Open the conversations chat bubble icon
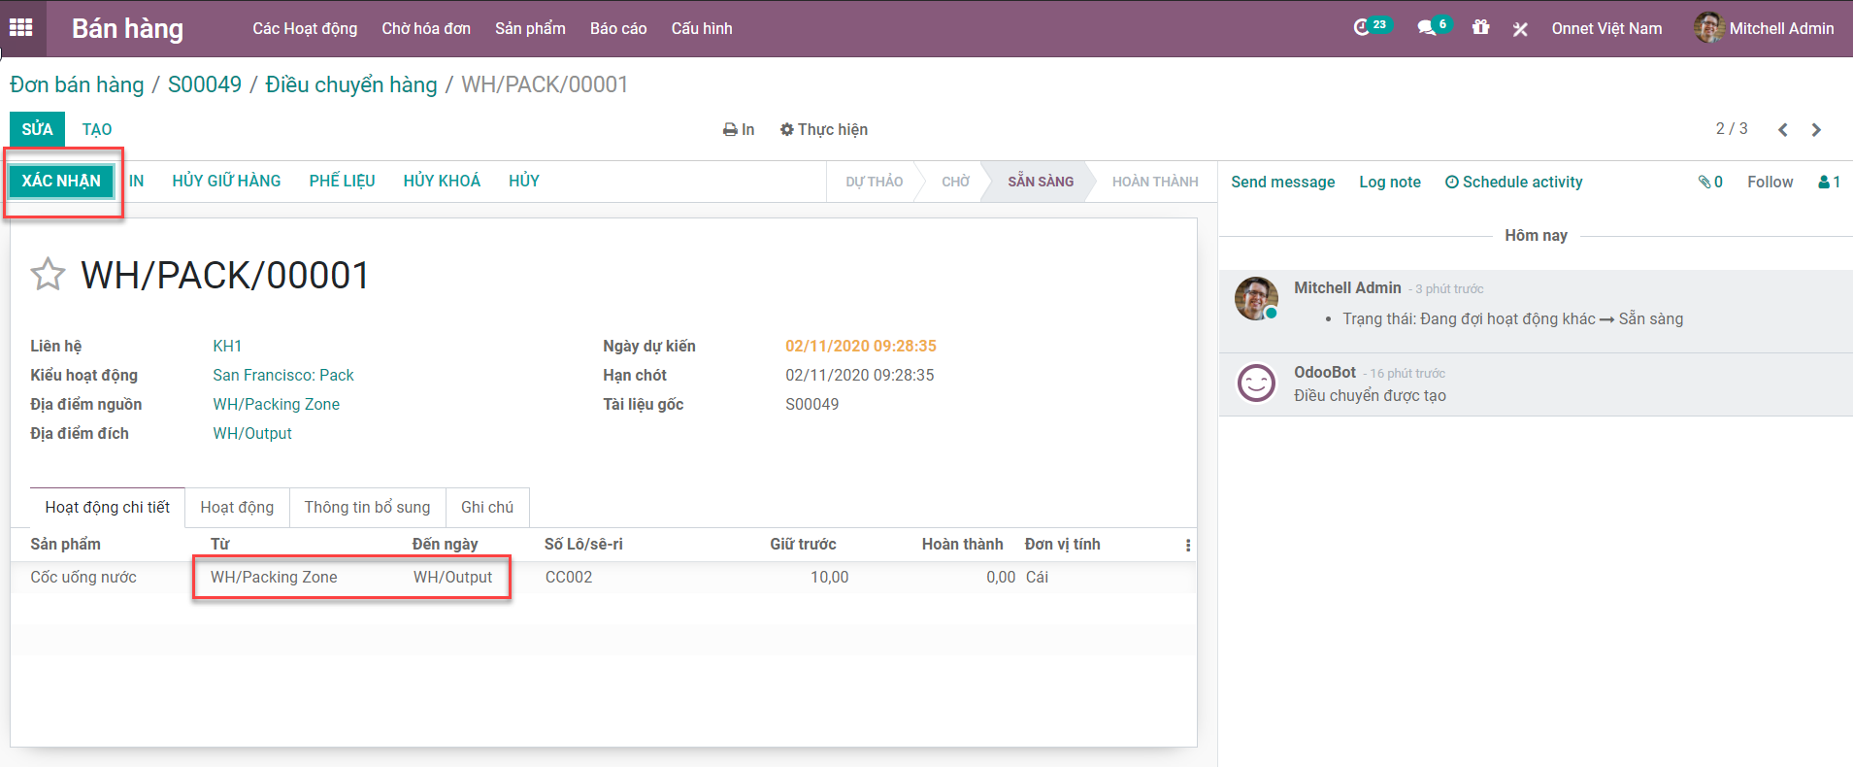 tap(1426, 28)
